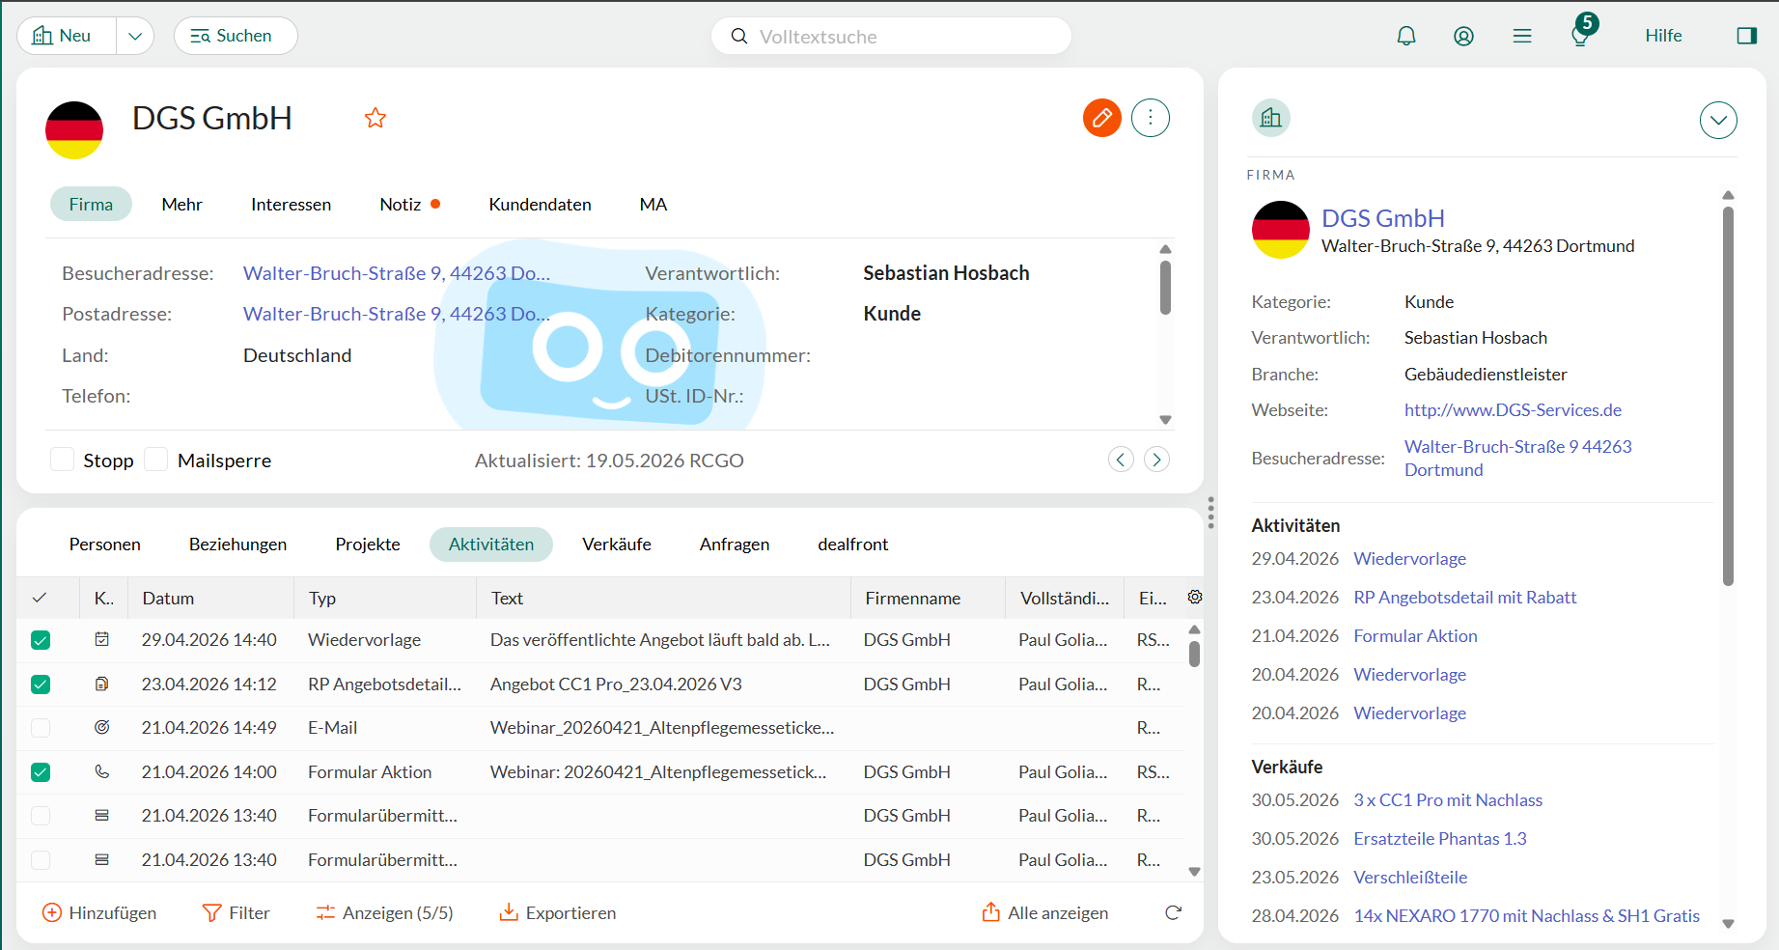Check the first Formularübermitt... row checkbox

point(41,816)
